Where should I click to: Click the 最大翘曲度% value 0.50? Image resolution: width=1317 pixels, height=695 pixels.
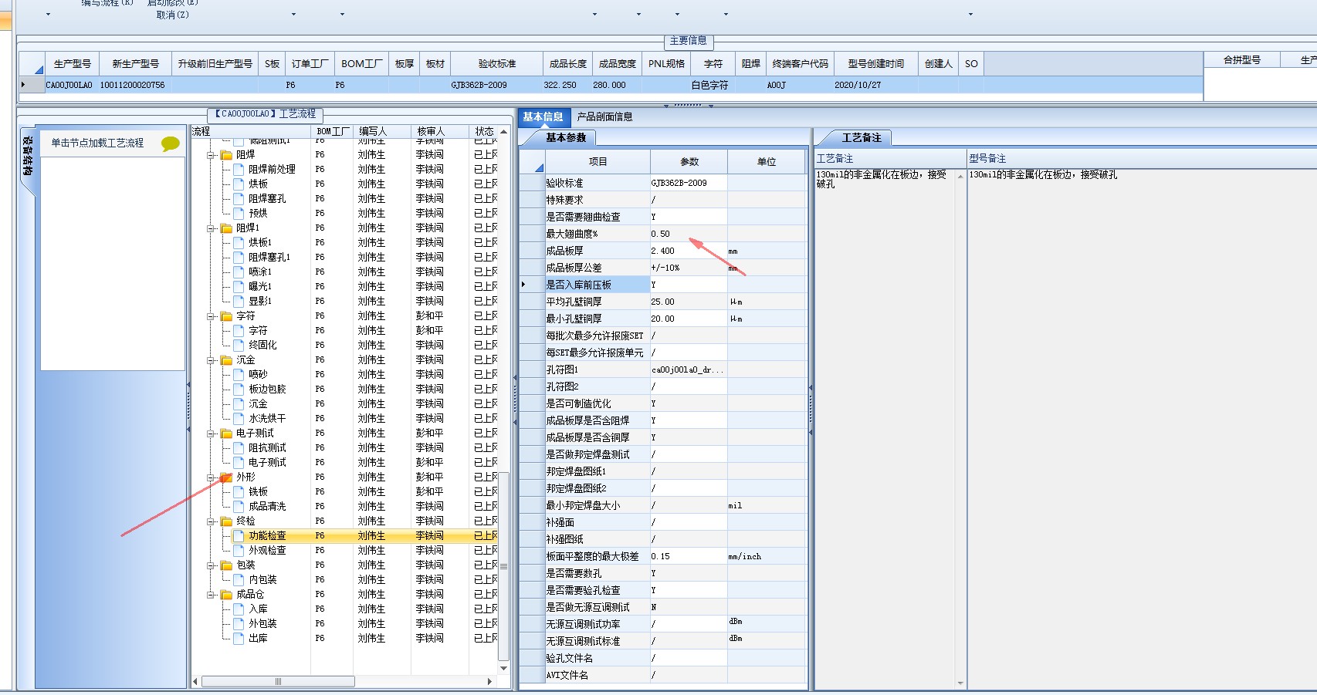pyautogui.click(x=689, y=234)
